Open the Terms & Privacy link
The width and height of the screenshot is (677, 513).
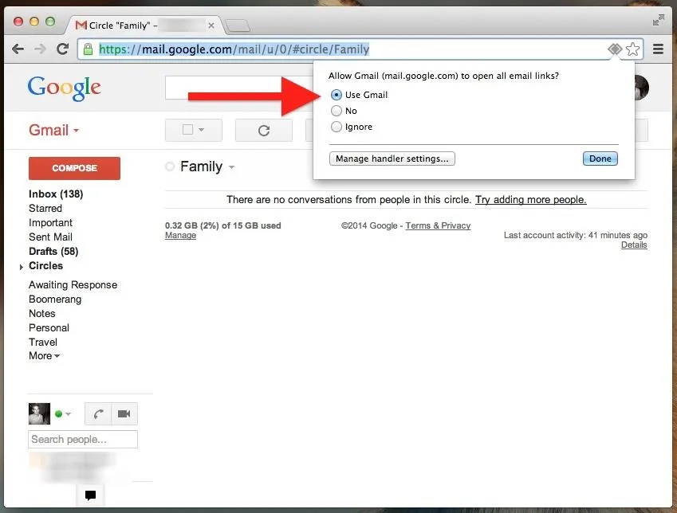click(x=438, y=225)
